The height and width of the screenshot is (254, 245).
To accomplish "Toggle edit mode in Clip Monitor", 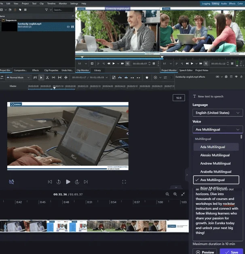I will pyautogui.click(x=127, y=63).
